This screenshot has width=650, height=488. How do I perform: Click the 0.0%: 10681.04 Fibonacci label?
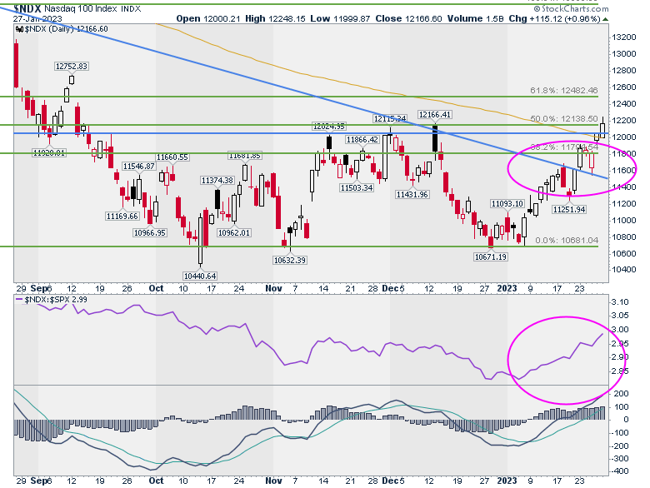tap(567, 241)
